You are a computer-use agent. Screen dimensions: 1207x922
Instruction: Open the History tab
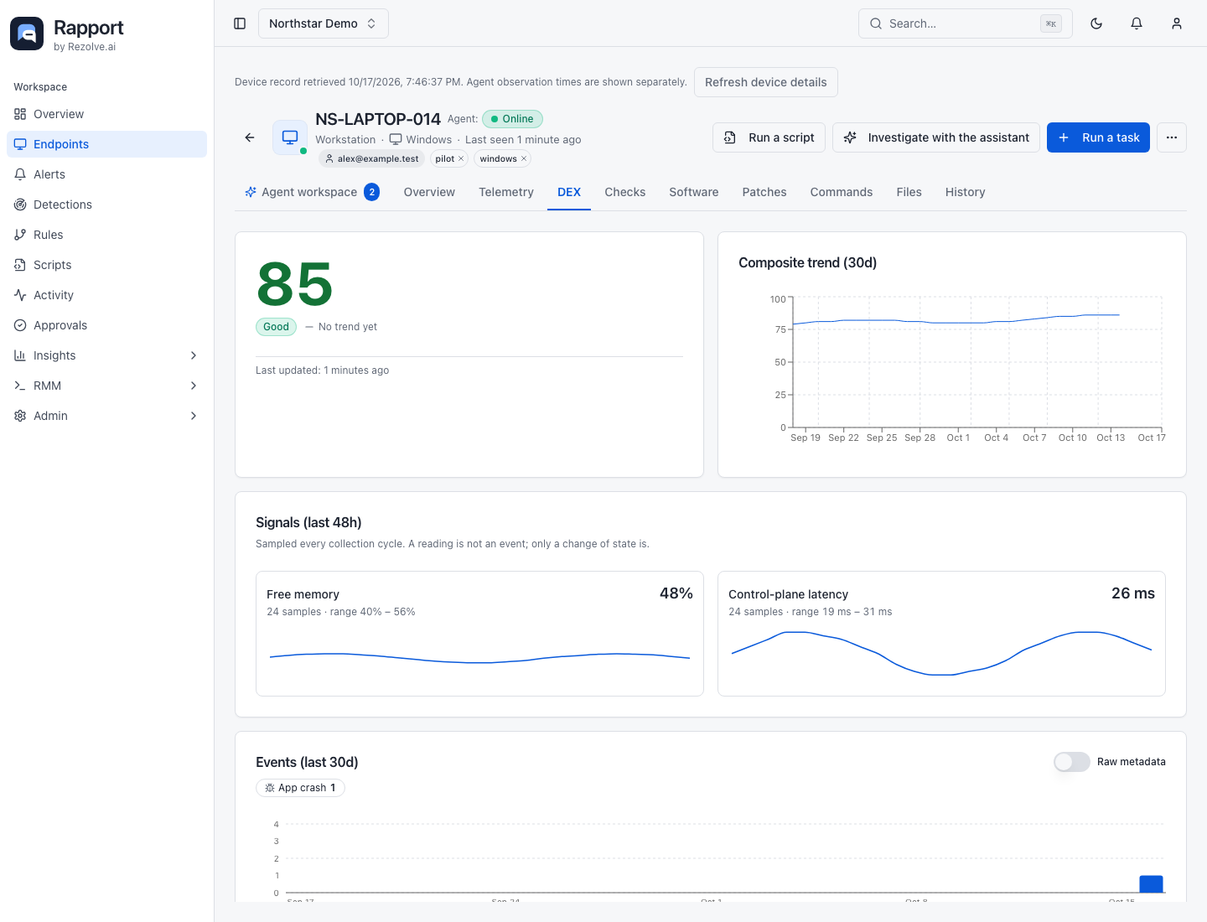[966, 192]
